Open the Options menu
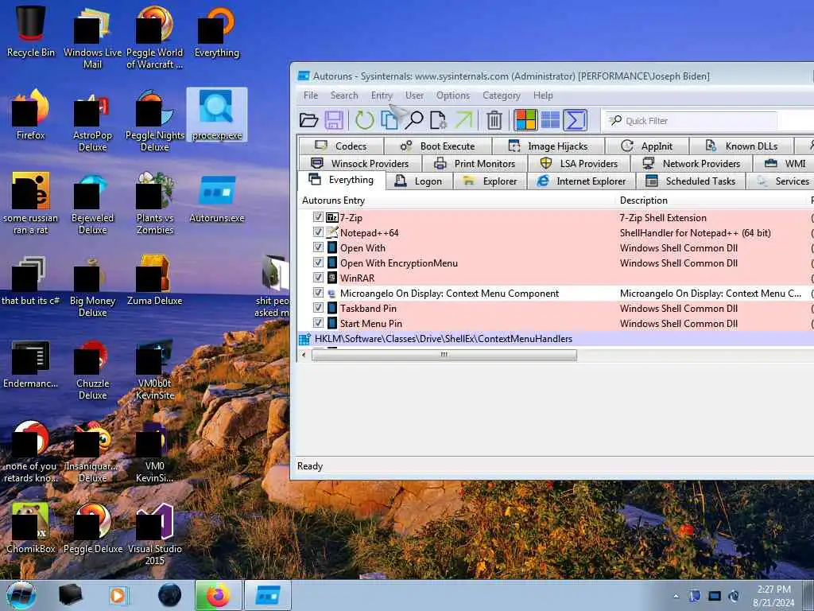The height and width of the screenshot is (611, 814). [452, 95]
